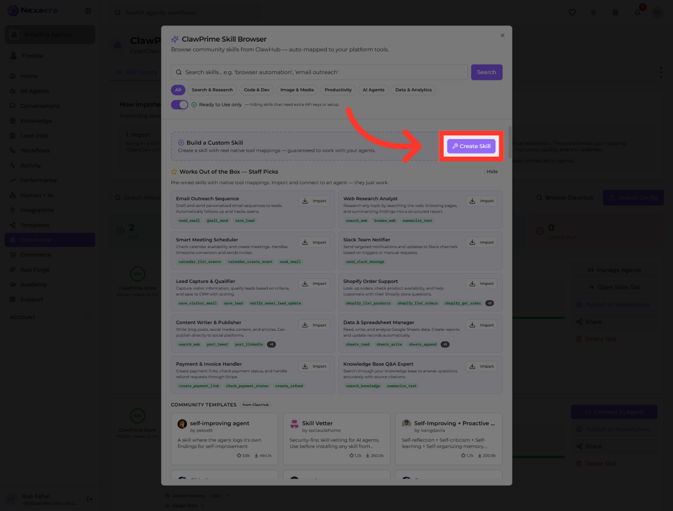The width and height of the screenshot is (673, 511).
Task: Expand the +1 tools badge on Shopify Order Support
Action: click(x=490, y=303)
